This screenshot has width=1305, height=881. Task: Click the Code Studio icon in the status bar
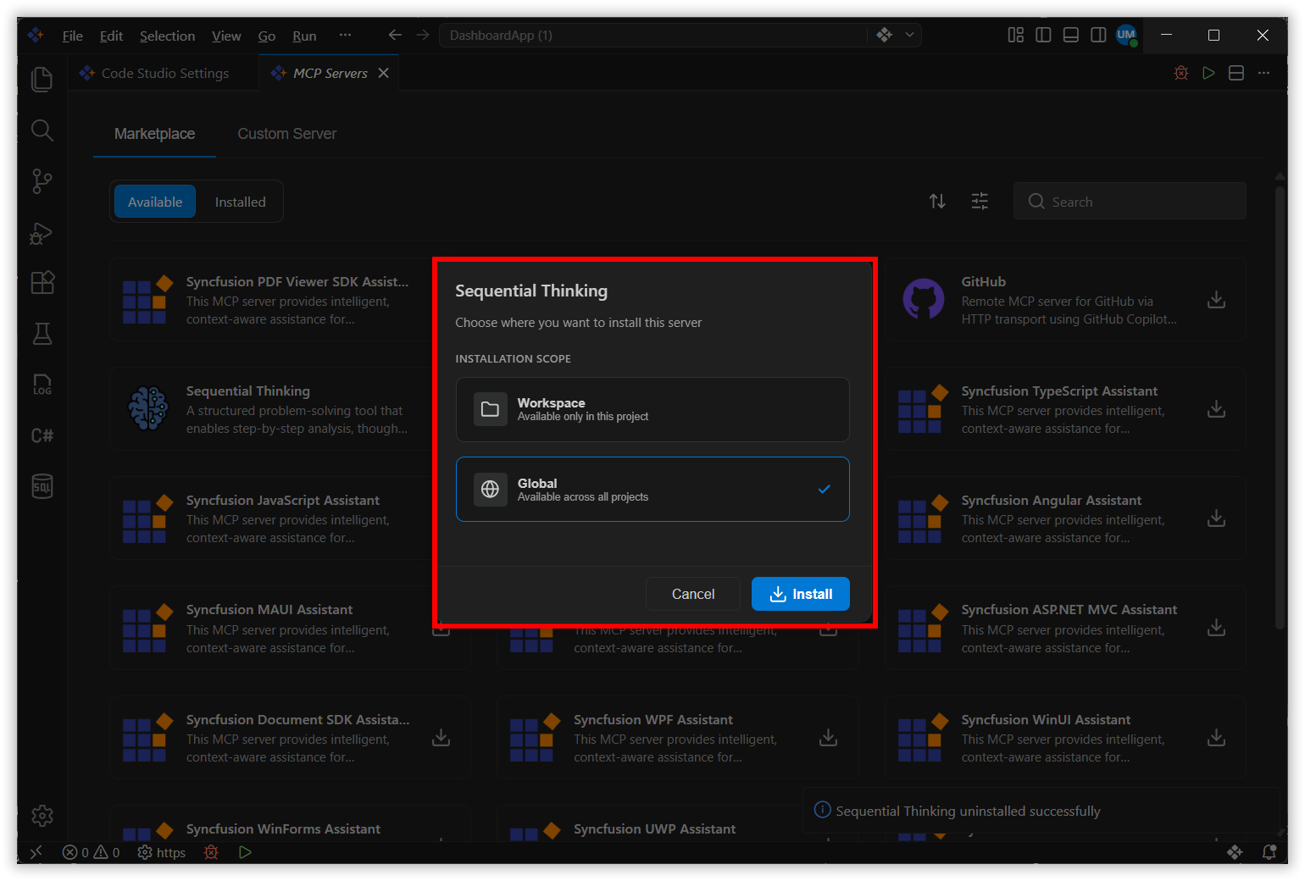pyautogui.click(x=1235, y=852)
